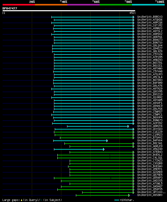Click the BP047477 query name
The width and height of the screenshot is (167, 202).
pyautogui.click(x=10, y=8)
